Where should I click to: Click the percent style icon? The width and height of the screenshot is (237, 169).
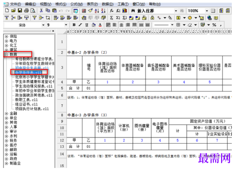tap(214, 25)
